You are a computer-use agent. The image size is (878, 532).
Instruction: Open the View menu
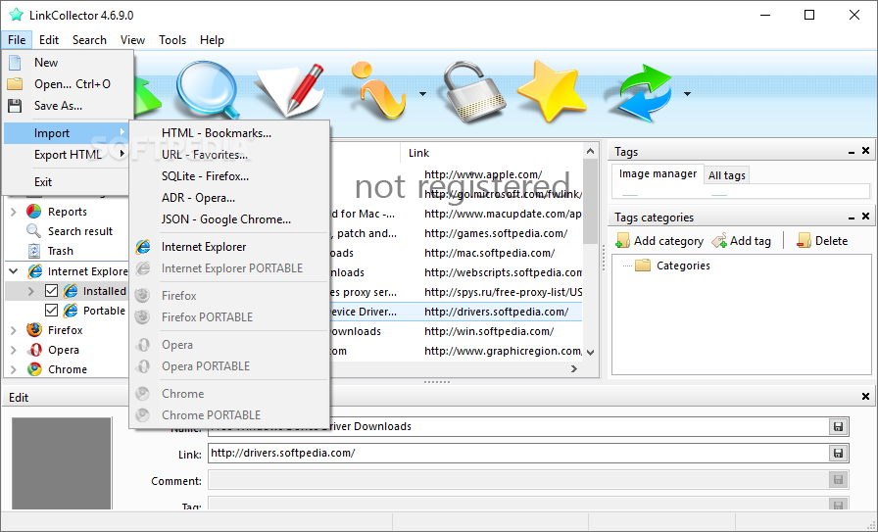click(x=132, y=40)
